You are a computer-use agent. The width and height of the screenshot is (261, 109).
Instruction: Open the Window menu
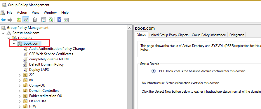click(x=50, y=13)
